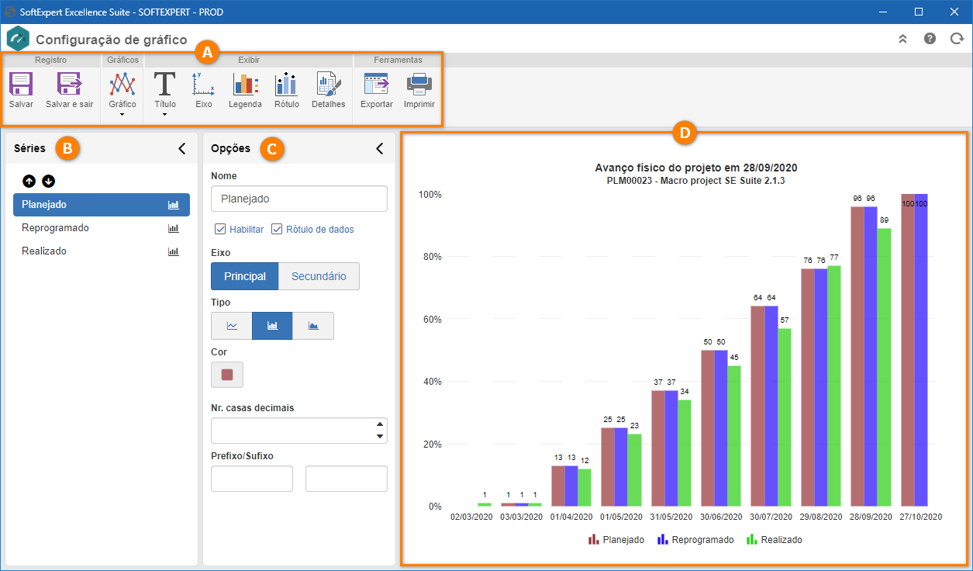Screen dimensions: 973x571
Task: Click the bar chart icon beside Realizado
Action: tap(174, 251)
